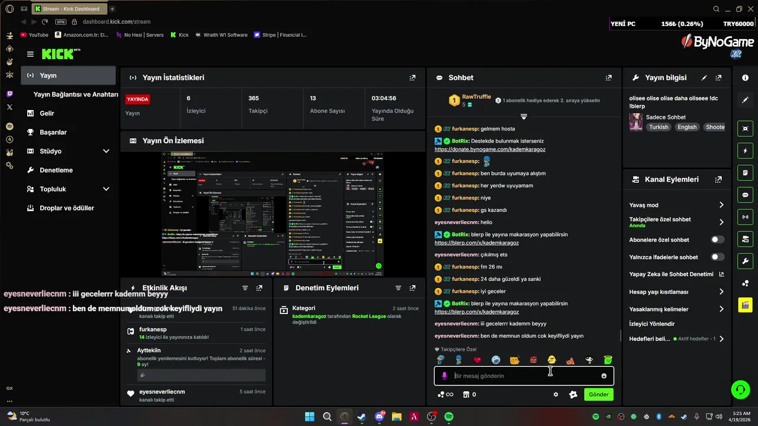Screen dimensions: 758x426
Task: Pop out the Etkinlik Akışı panel
Action: pyautogui.click(x=259, y=288)
